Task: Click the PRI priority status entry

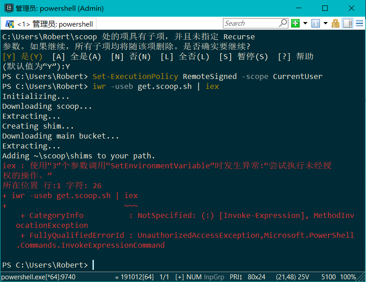Action: click(x=236, y=277)
